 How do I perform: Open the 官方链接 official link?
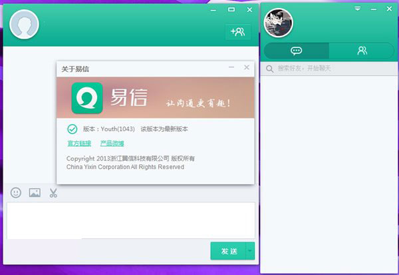79,143
